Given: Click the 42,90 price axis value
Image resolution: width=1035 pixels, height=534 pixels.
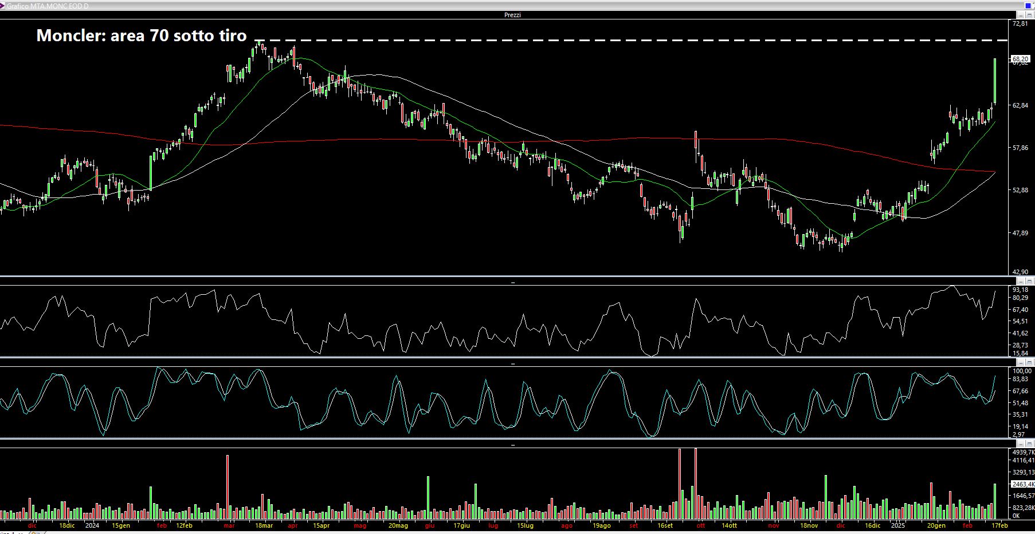Looking at the screenshot, I should click(1020, 272).
